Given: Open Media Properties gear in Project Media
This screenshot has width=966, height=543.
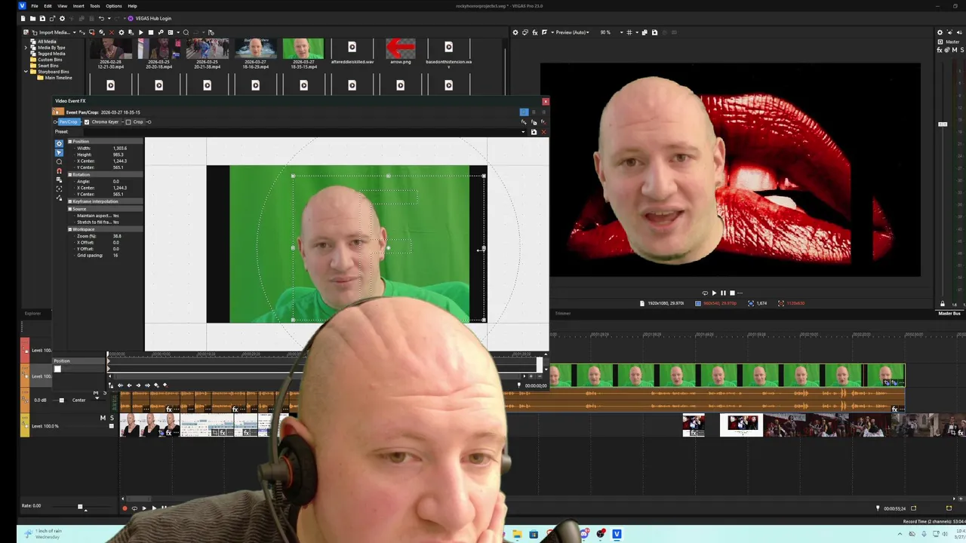Looking at the screenshot, I should (122, 32).
